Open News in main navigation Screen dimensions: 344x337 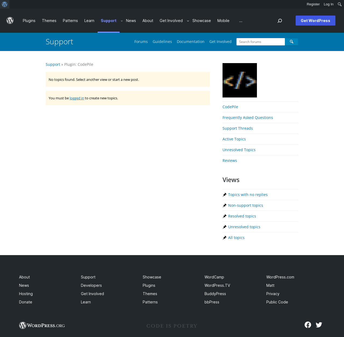(131, 21)
